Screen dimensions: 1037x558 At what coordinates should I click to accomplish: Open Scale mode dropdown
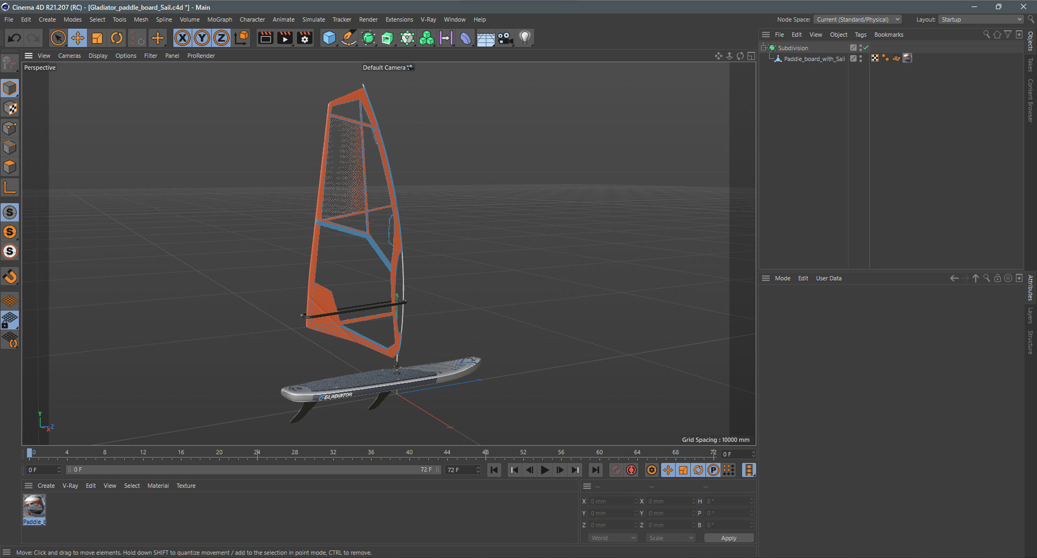[670, 538]
